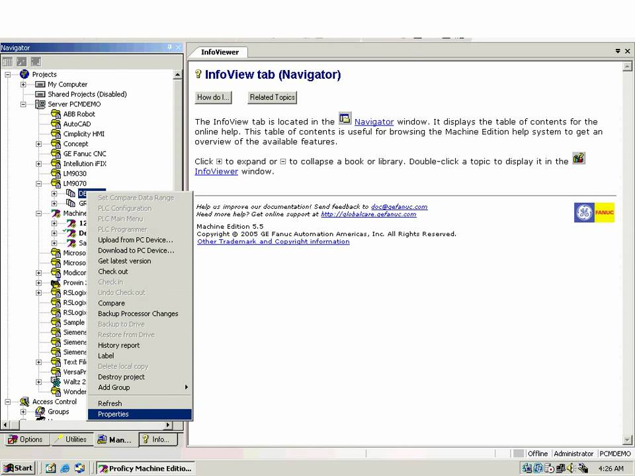Collapse the Projects root node
The height and width of the screenshot is (476, 635).
7,75
